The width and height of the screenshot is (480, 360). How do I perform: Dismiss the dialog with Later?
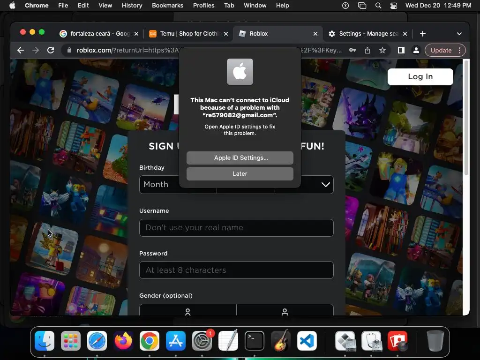coord(240,173)
